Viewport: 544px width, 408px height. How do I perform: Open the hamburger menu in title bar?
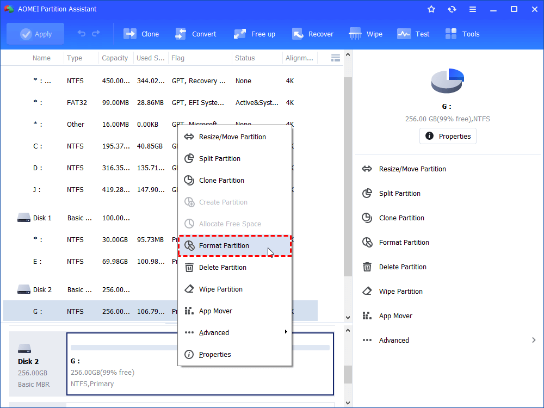[473, 9]
